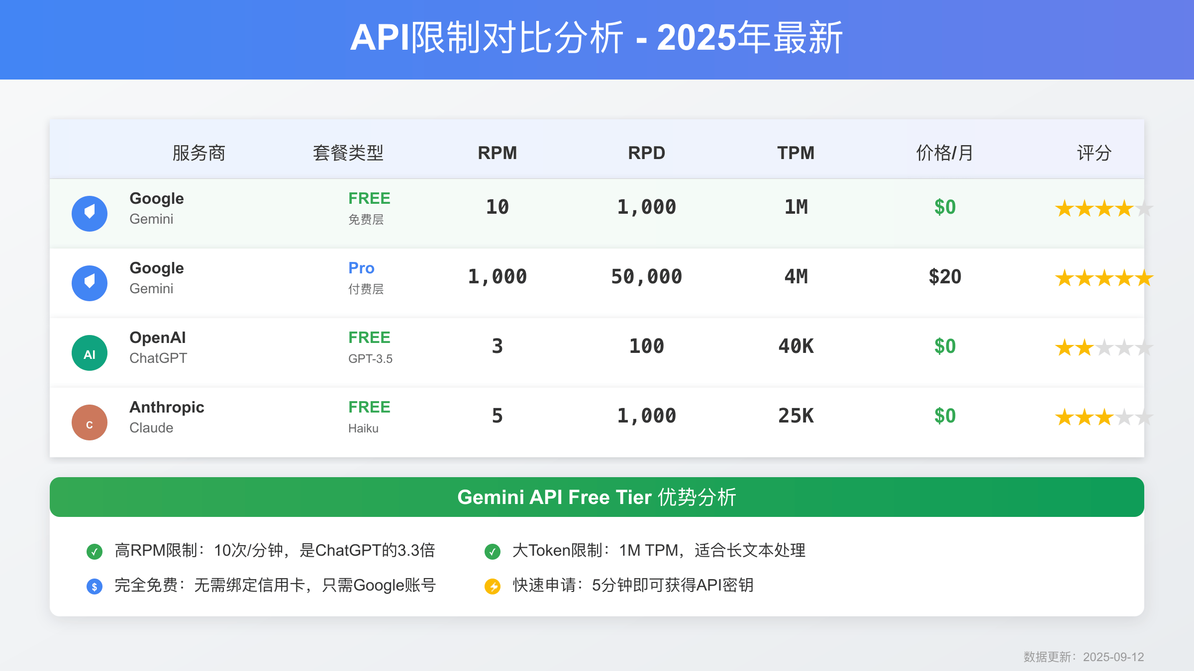
Task: Click the TPM value 4M
Action: [796, 276]
